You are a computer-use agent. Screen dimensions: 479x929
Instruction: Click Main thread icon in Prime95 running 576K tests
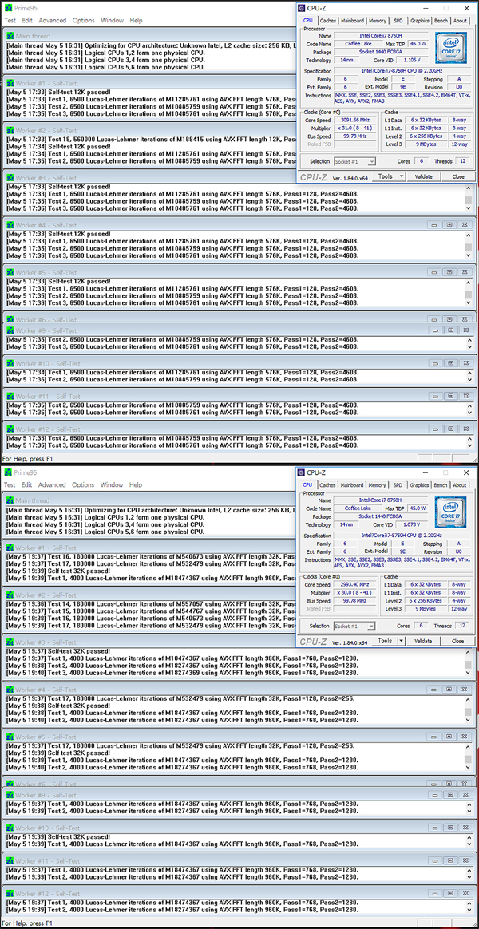pyautogui.click(x=10, y=36)
